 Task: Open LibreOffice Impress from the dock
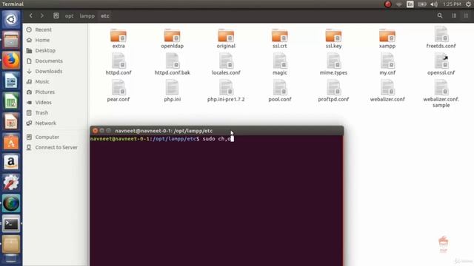[11, 122]
